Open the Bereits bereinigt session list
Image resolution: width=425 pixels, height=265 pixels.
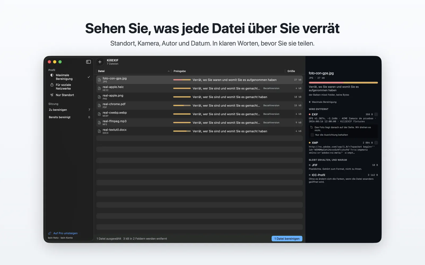(x=70, y=117)
